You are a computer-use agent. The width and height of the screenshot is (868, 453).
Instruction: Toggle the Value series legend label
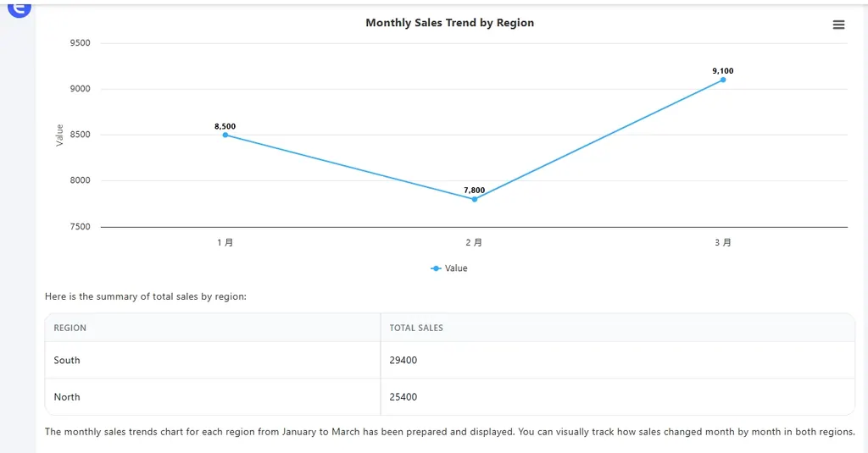tap(456, 268)
